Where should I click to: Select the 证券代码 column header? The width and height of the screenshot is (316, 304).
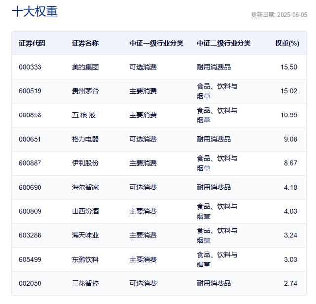tap(32, 43)
